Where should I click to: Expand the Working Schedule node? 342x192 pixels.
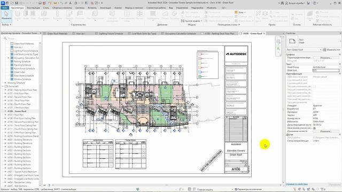point(5,83)
